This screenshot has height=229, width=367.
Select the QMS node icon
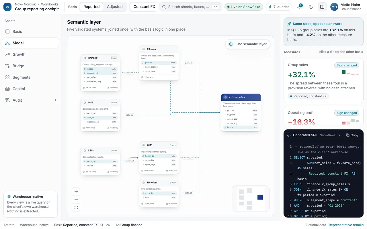pos(144,145)
